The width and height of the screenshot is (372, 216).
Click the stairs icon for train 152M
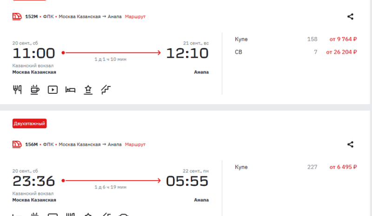106,90
